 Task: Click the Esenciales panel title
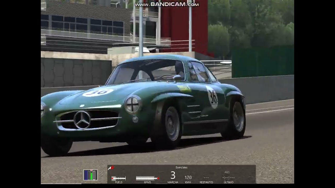click(181, 168)
